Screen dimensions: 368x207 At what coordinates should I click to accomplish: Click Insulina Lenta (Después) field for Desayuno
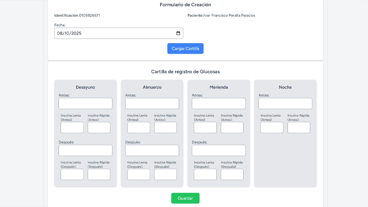point(72,174)
